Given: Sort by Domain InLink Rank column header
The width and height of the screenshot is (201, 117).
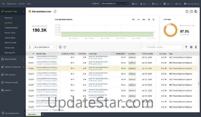Looking at the screenshot, I should (x=68, y=54).
